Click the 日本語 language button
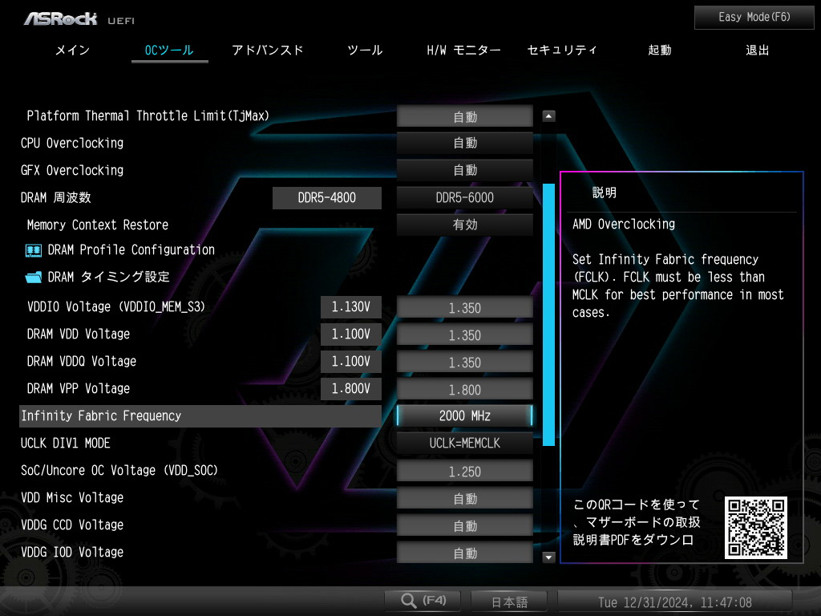This screenshot has width=821, height=616. pos(509,602)
